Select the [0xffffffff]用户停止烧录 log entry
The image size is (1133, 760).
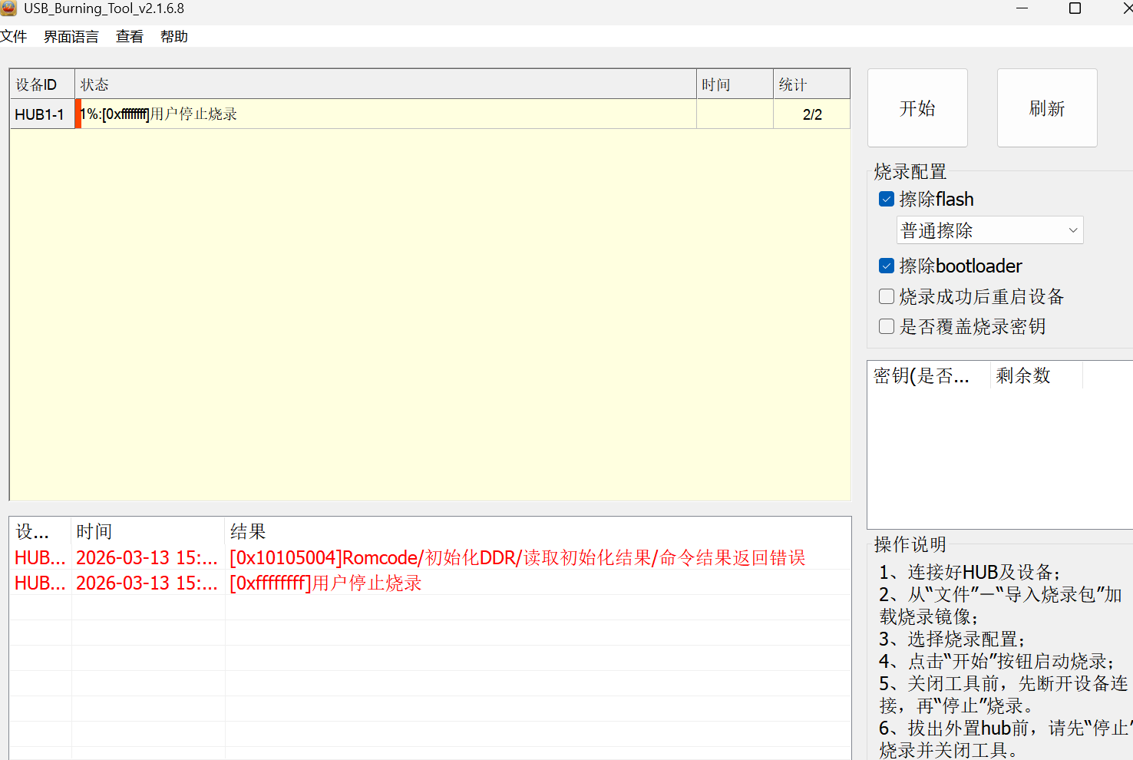point(430,583)
